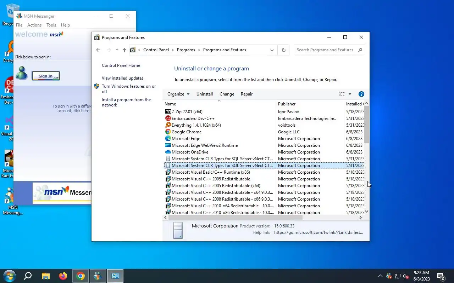Click the network tray icon
The width and height of the screenshot is (454, 283).
pyautogui.click(x=398, y=276)
